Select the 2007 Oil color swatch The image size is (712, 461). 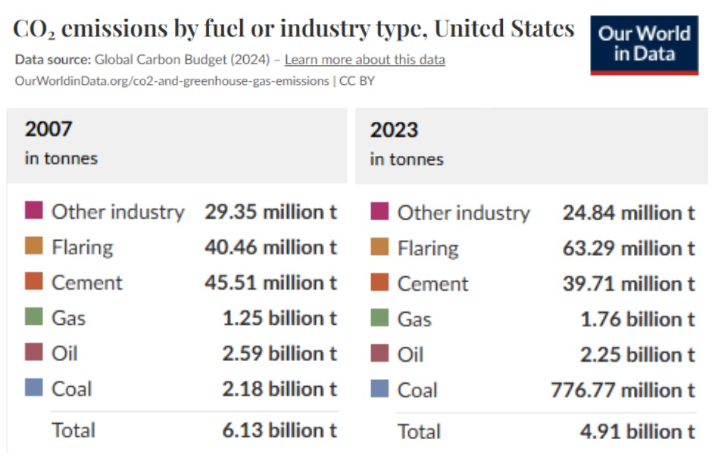click(33, 352)
